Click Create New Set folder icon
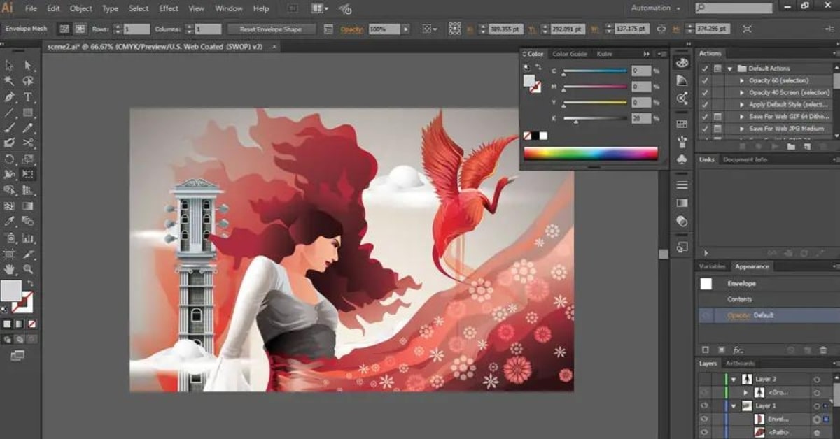The width and height of the screenshot is (840, 439). pyautogui.click(x=791, y=147)
